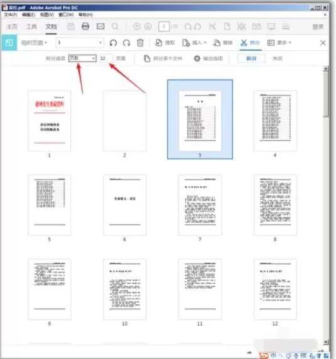Rotate selected page clockwise in organize toolbar
This screenshot has width=336, height=359.
(127, 43)
